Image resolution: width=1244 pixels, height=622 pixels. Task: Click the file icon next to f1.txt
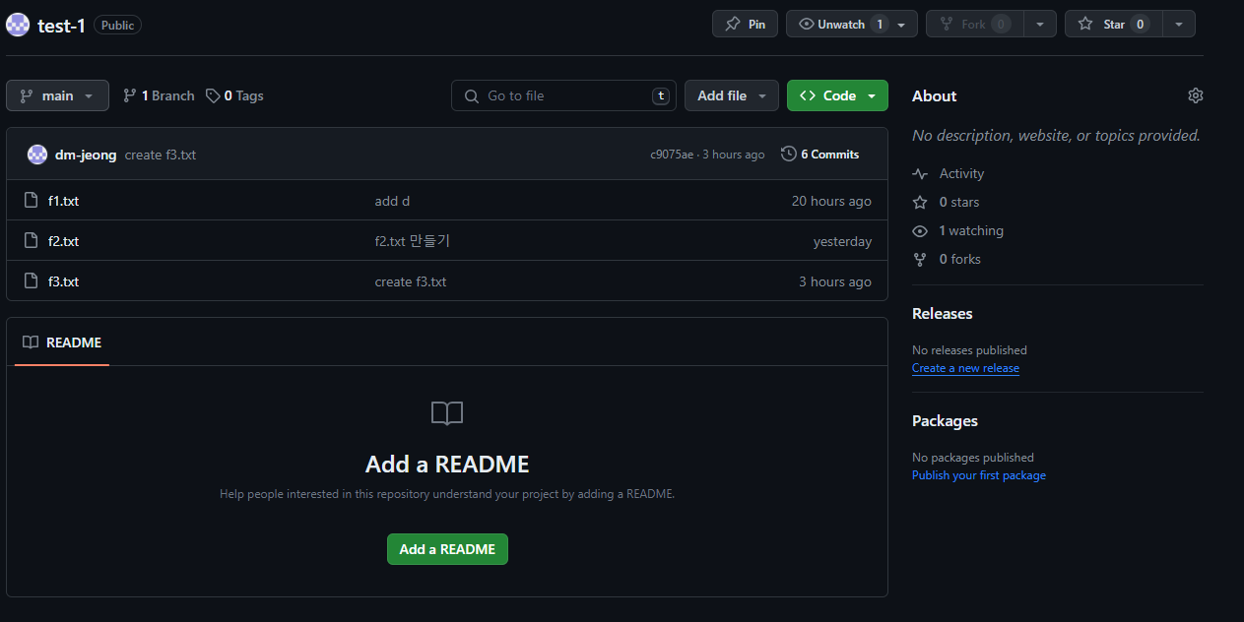coord(31,201)
